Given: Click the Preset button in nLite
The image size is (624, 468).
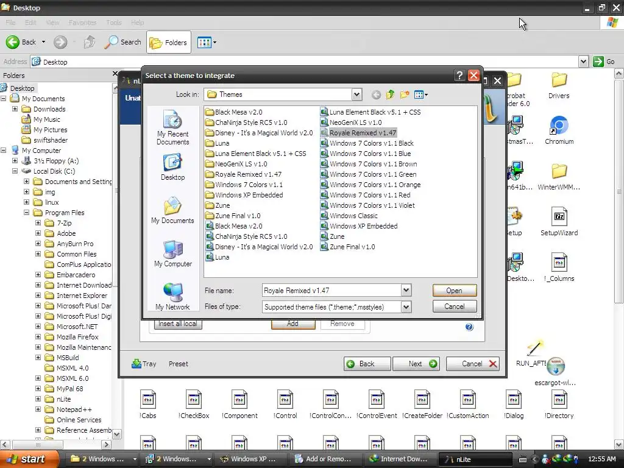Looking at the screenshot, I should (179, 364).
